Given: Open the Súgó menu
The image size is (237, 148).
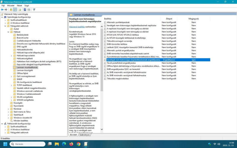Looking at the screenshot, I should [27, 6].
